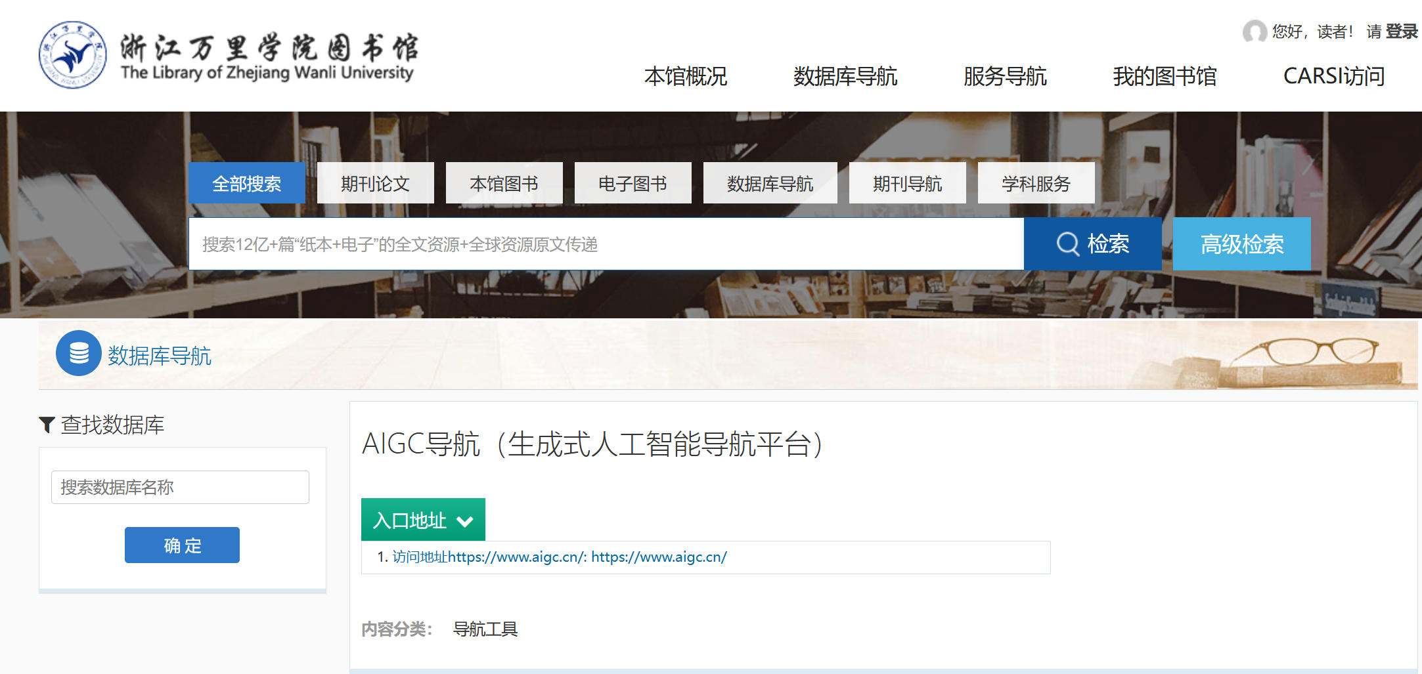Open the 数据库导航 top navigation menu
Image resolution: width=1422 pixels, height=674 pixels.
(x=845, y=76)
